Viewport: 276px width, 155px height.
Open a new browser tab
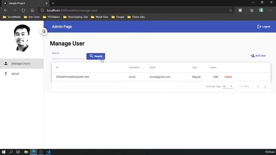(53, 3)
